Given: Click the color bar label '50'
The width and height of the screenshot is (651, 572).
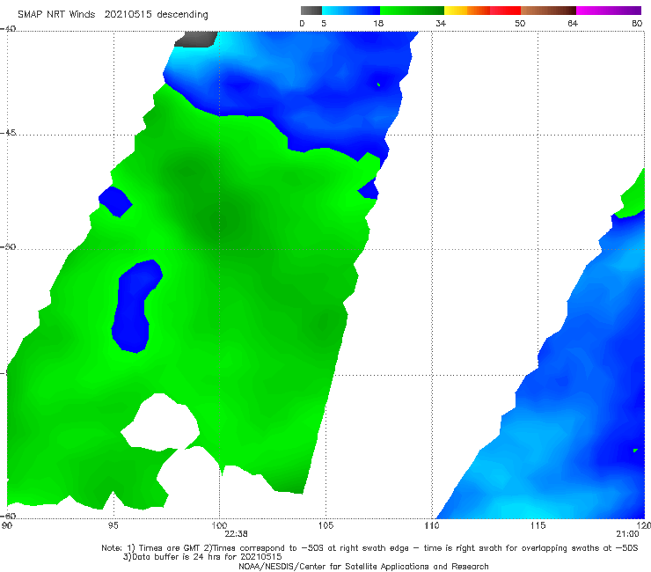Looking at the screenshot, I should 520,23.
